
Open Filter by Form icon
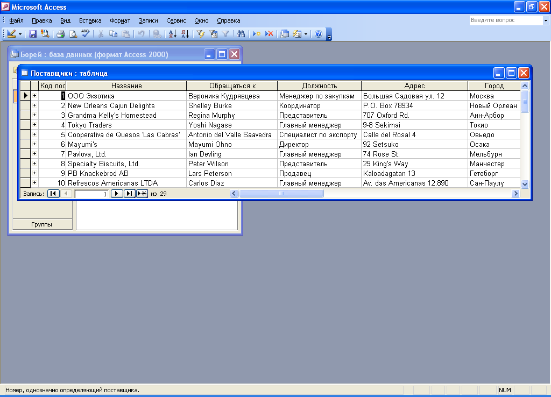tap(213, 34)
